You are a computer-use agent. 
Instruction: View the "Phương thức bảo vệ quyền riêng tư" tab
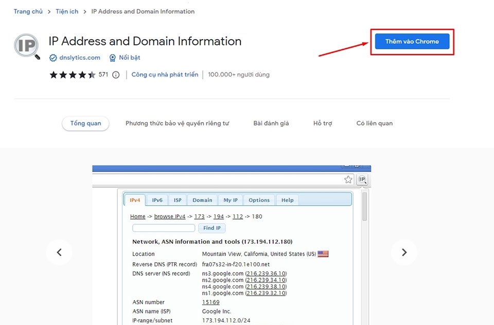tap(178, 123)
